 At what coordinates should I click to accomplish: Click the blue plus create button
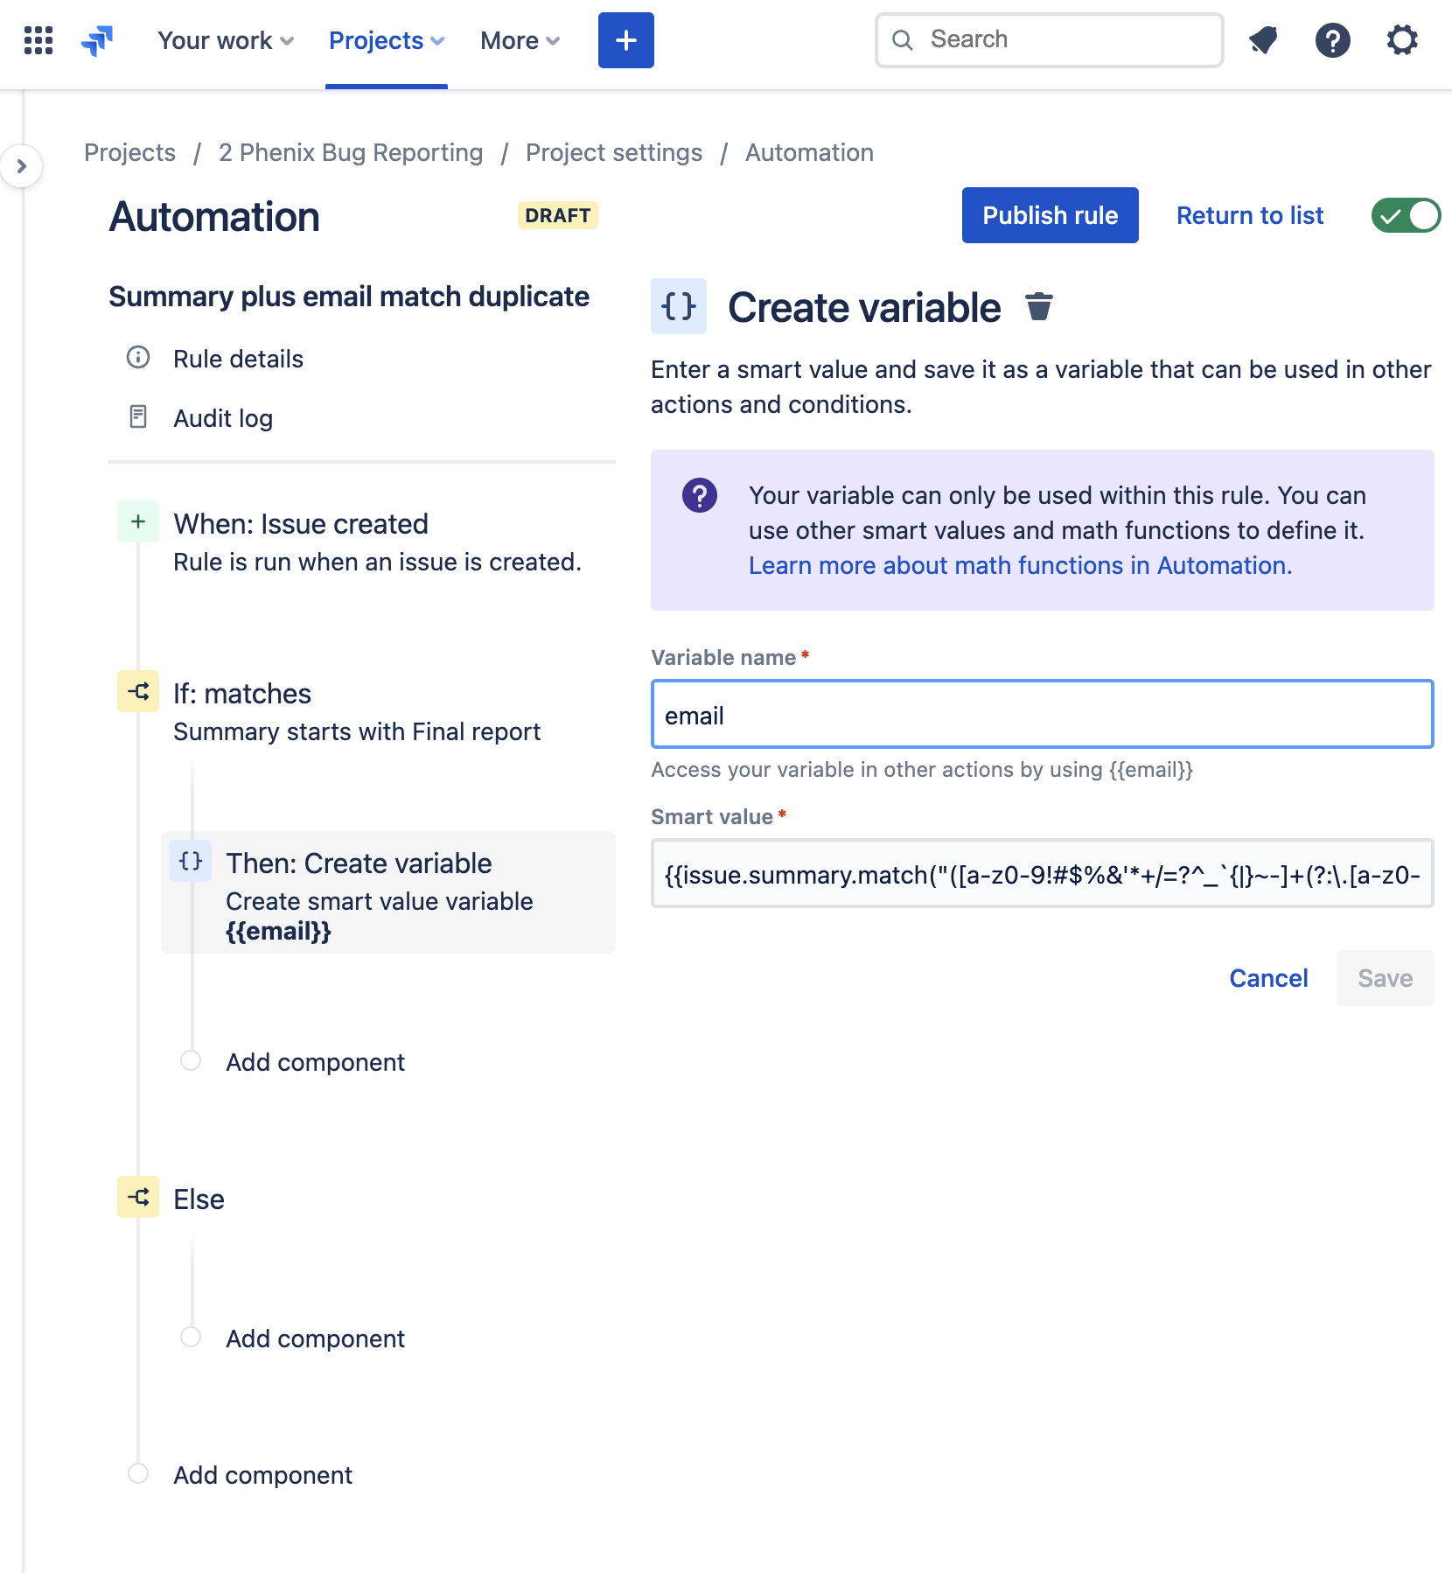626,40
